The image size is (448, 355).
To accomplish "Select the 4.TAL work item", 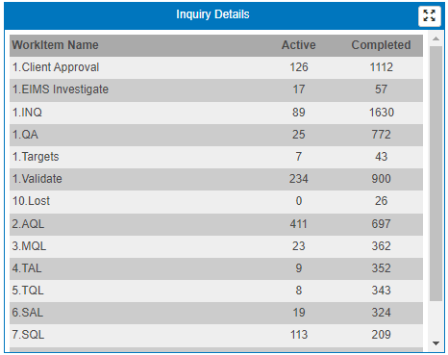I will point(27,268).
